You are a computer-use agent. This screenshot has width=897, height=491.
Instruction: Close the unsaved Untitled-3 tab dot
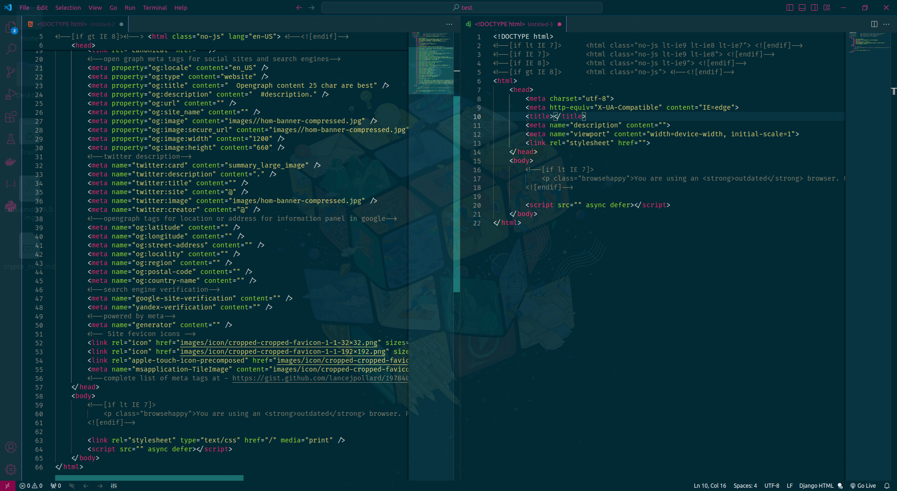[560, 24]
